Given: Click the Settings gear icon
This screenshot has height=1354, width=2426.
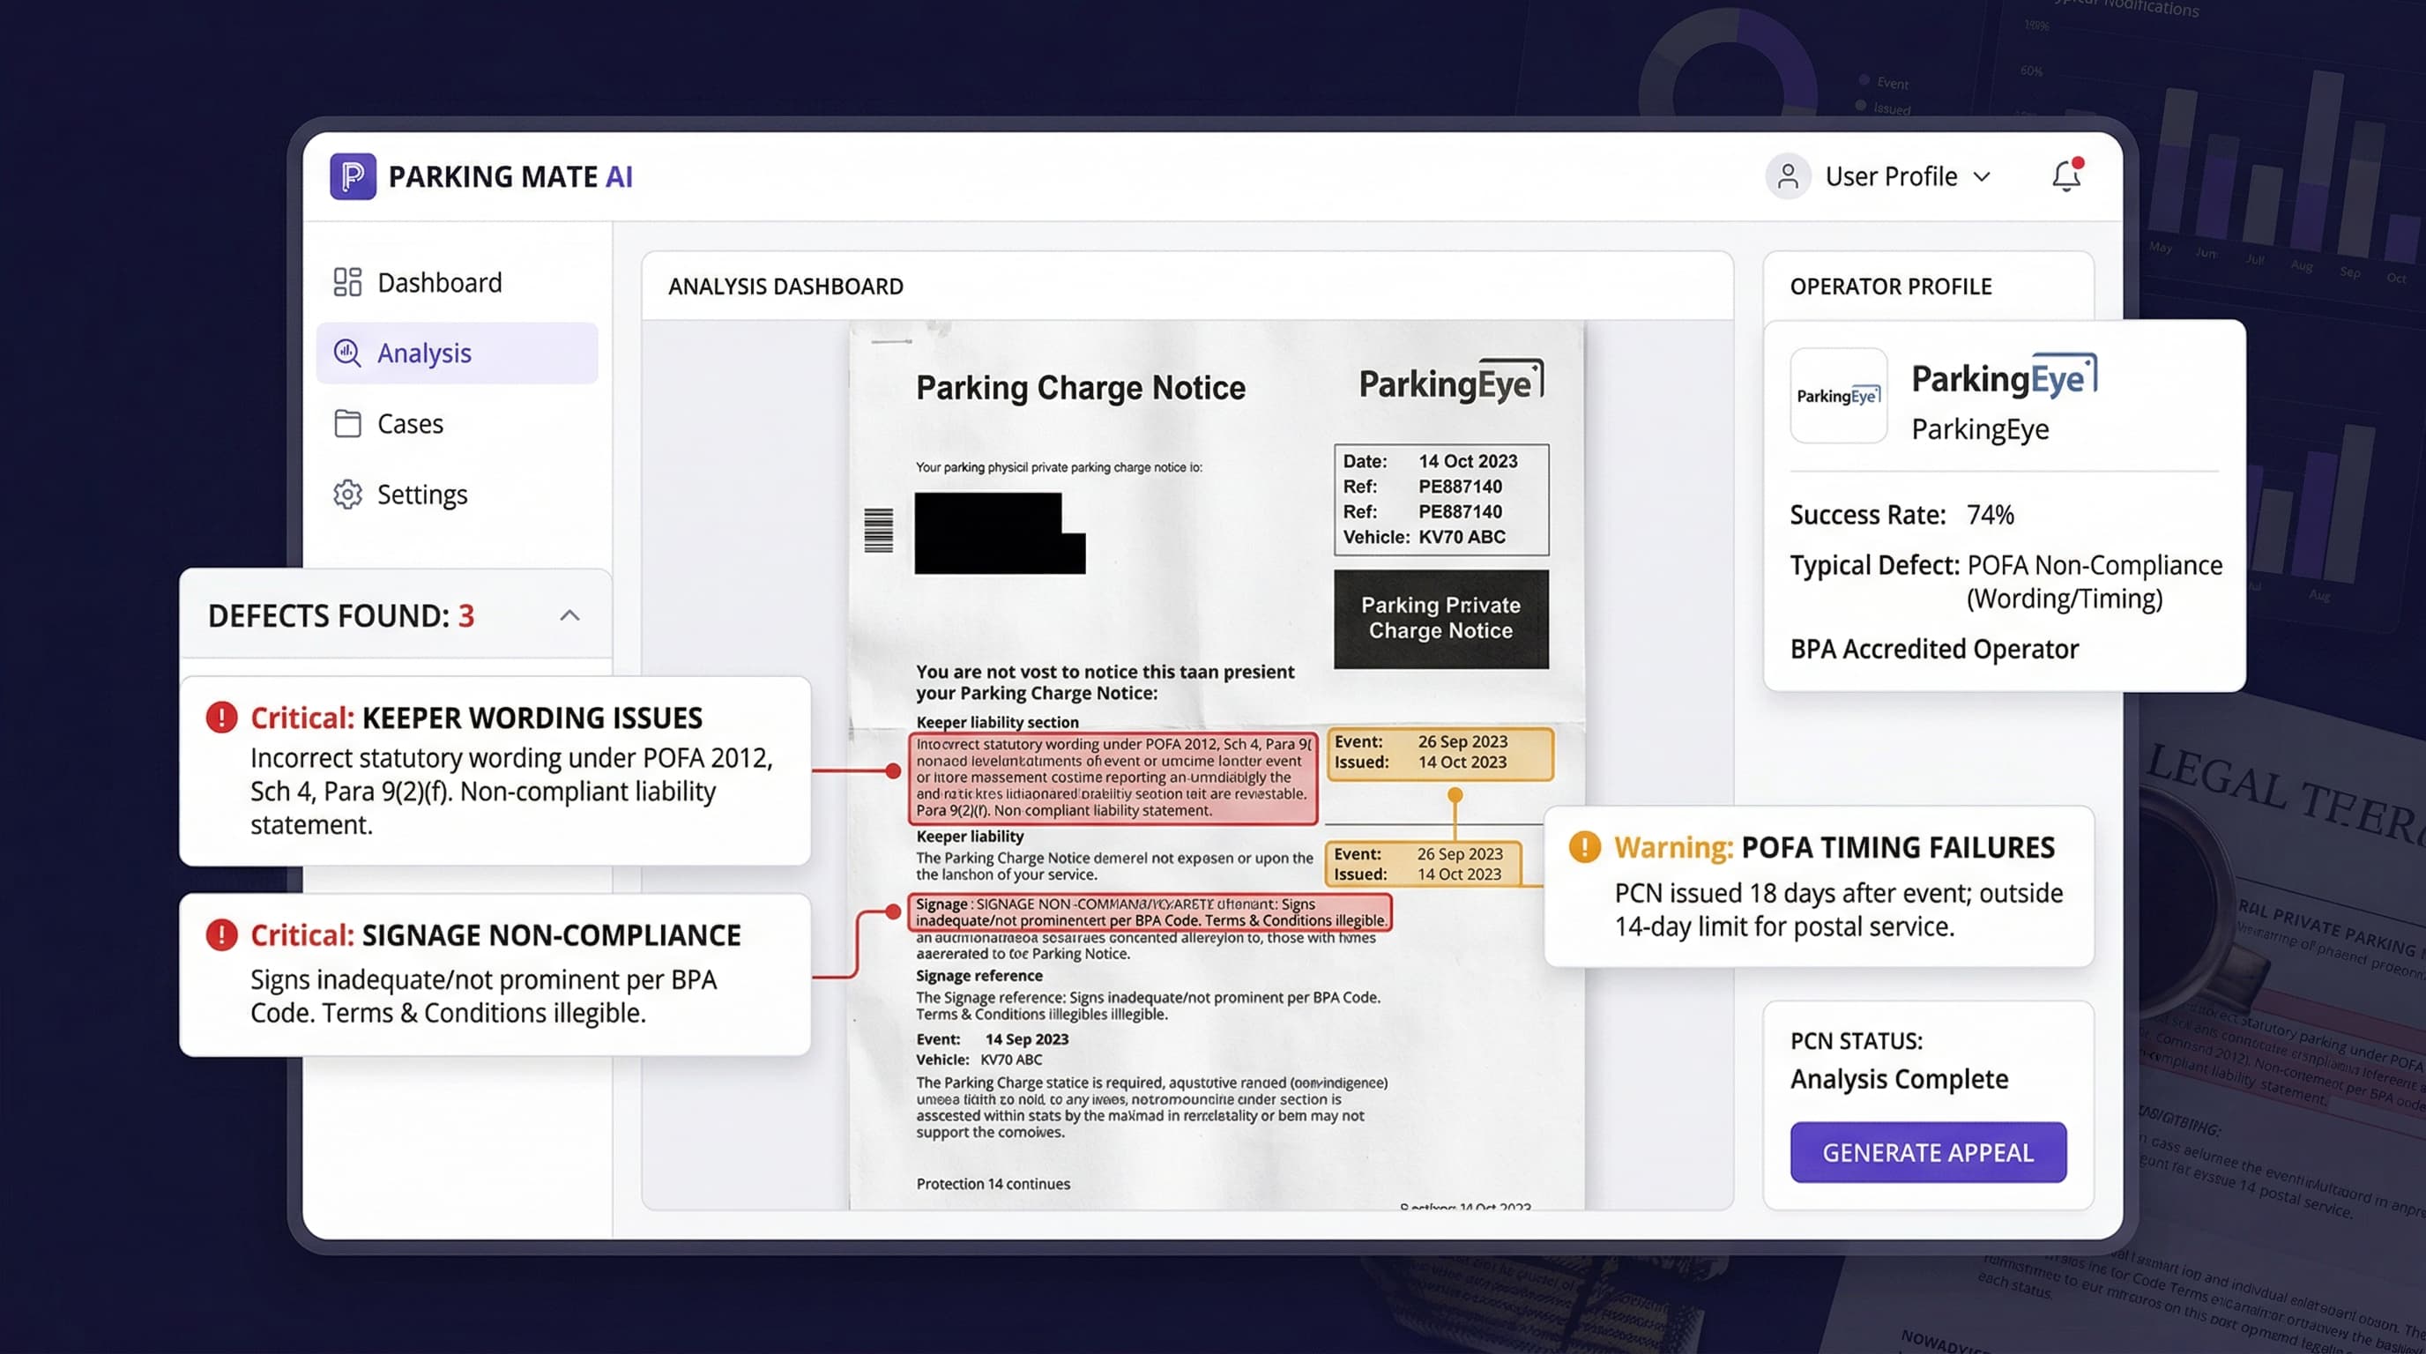Looking at the screenshot, I should (x=347, y=495).
